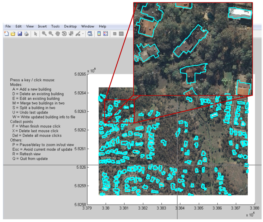This screenshot has height=222, width=263.
Task: Select the Brush data tool
Action: tap(78, 33)
